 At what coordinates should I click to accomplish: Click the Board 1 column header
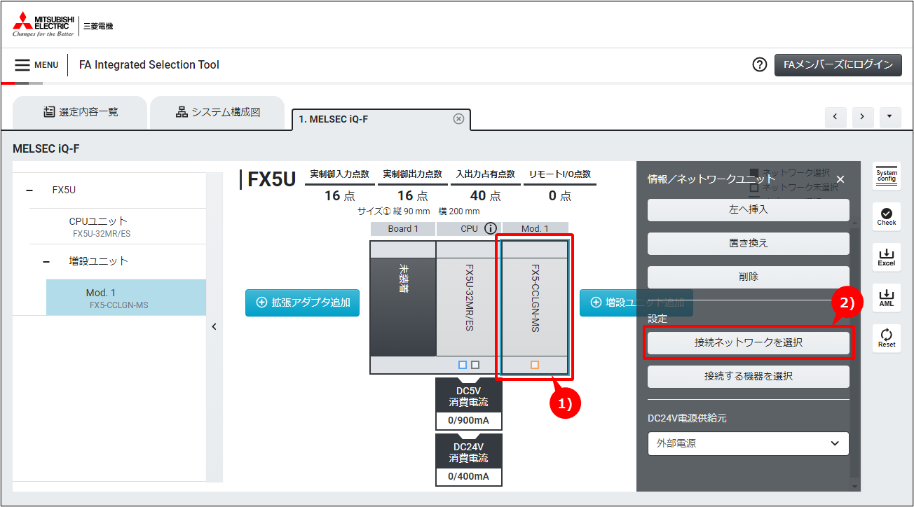(403, 229)
